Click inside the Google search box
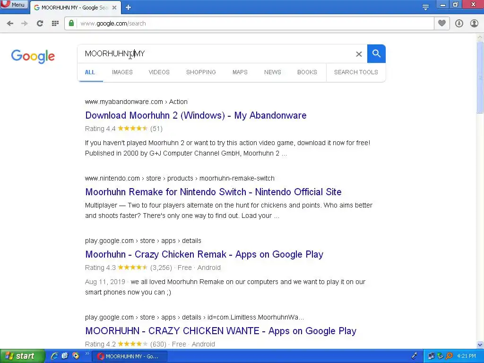484x363 pixels. tap(216, 54)
